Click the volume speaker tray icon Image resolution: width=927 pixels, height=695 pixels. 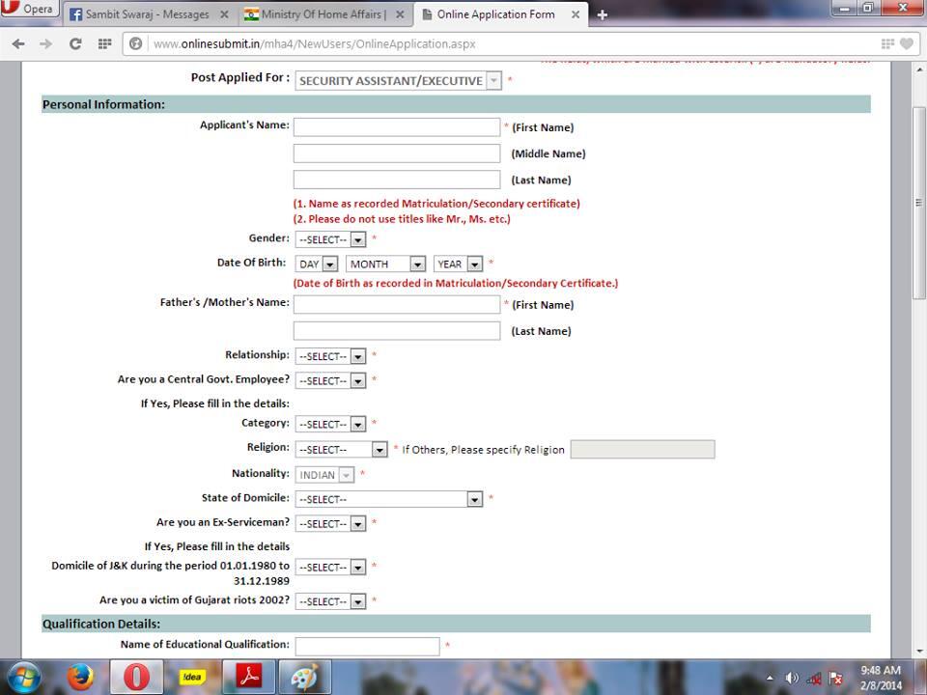click(x=792, y=679)
